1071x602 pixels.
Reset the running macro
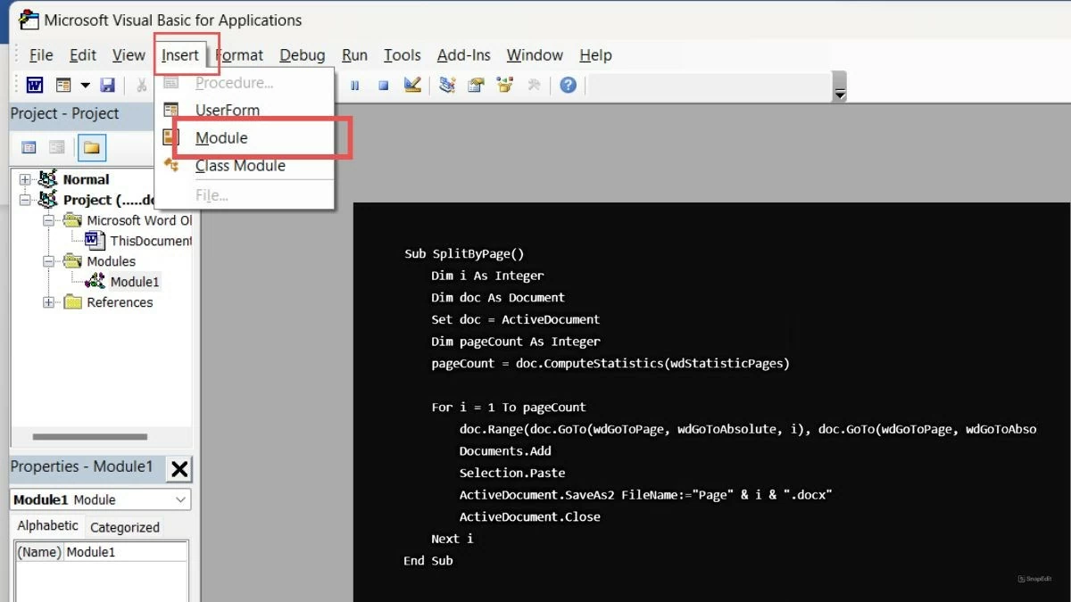(x=386, y=85)
